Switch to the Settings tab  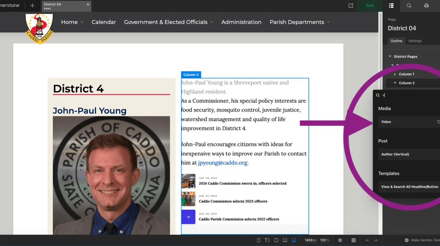[415, 41]
